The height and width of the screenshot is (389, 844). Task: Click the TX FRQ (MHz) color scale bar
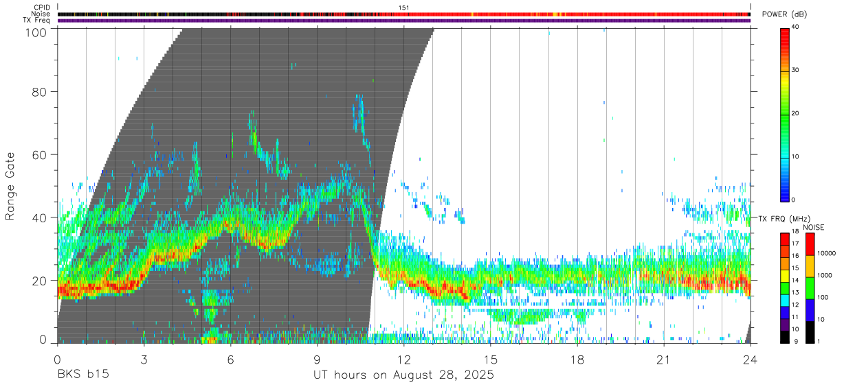(x=784, y=288)
